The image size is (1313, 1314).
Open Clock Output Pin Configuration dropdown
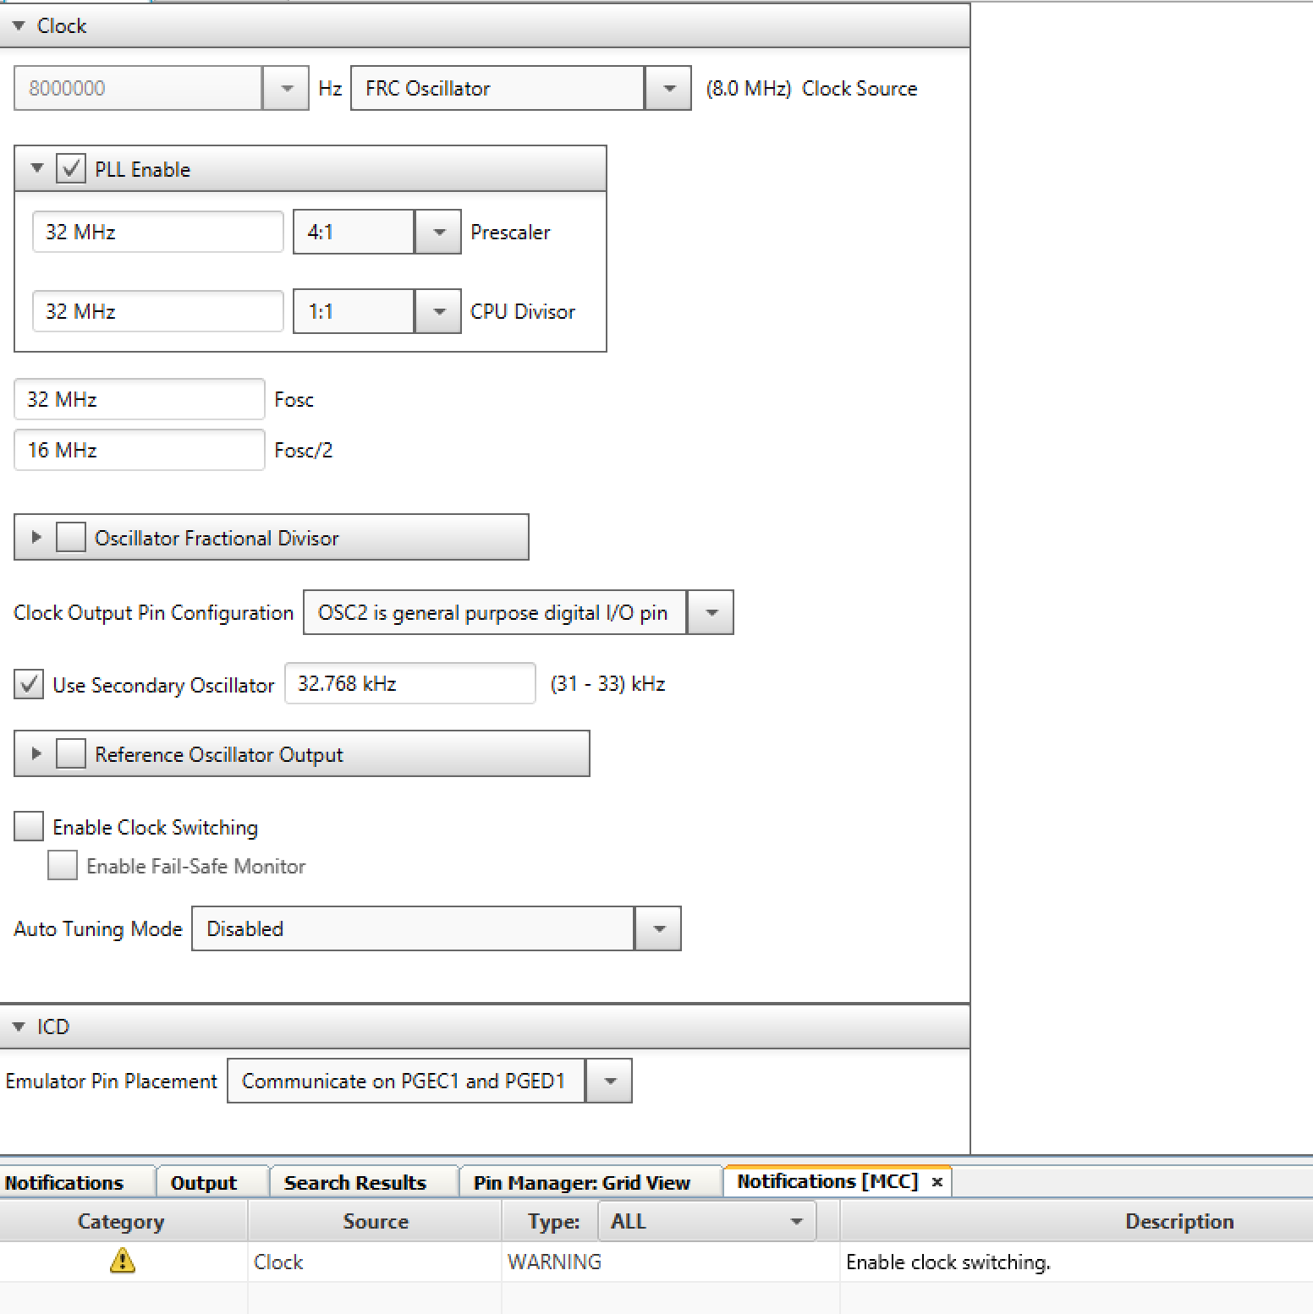tap(711, 612)
